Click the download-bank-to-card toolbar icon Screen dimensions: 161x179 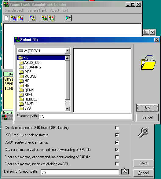point(44,18)
